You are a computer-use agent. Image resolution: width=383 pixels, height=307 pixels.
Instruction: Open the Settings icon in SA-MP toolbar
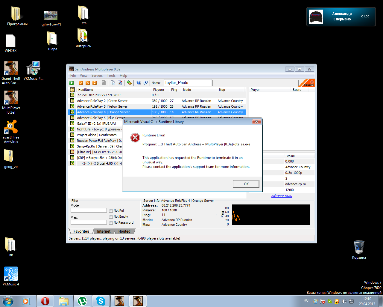[129, 83]
